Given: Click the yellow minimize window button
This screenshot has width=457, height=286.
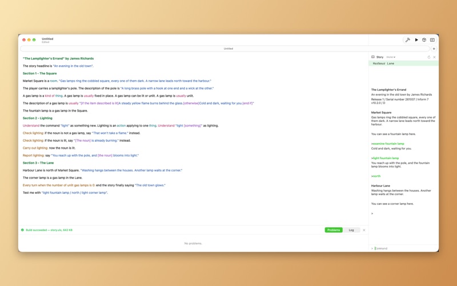Looking at the screenshot, I should coord(29,40).
